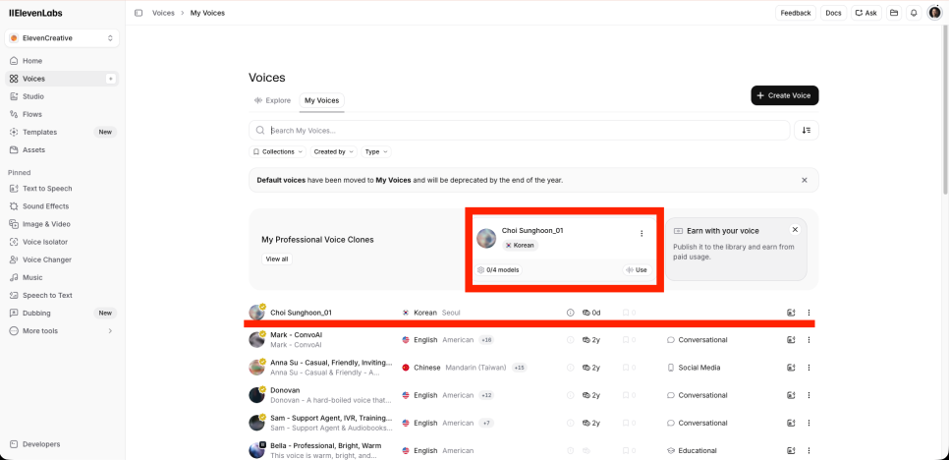Open more options for Donovan row

809,395
